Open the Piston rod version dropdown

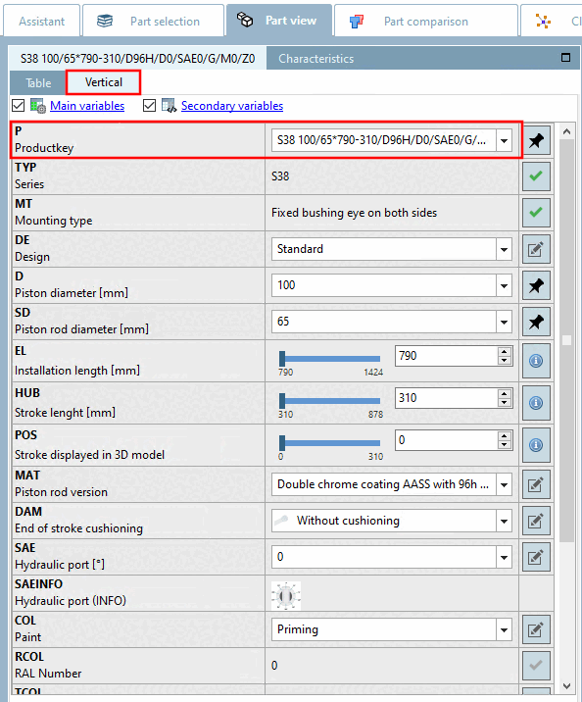(x=504, y=484)
